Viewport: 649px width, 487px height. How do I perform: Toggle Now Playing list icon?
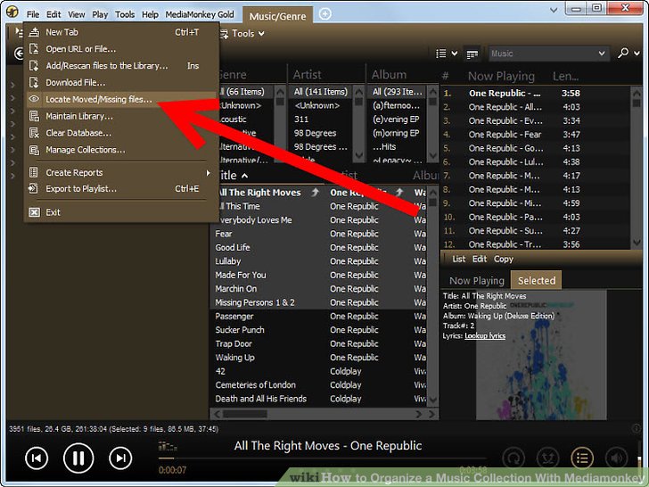[x=582, y=458]
